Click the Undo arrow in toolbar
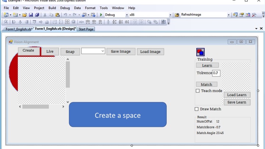The image size is (265, 149). coord(65,15)
